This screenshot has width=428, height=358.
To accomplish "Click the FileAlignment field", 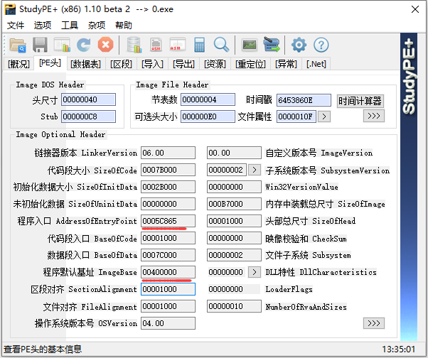I will tap(168, 306).
